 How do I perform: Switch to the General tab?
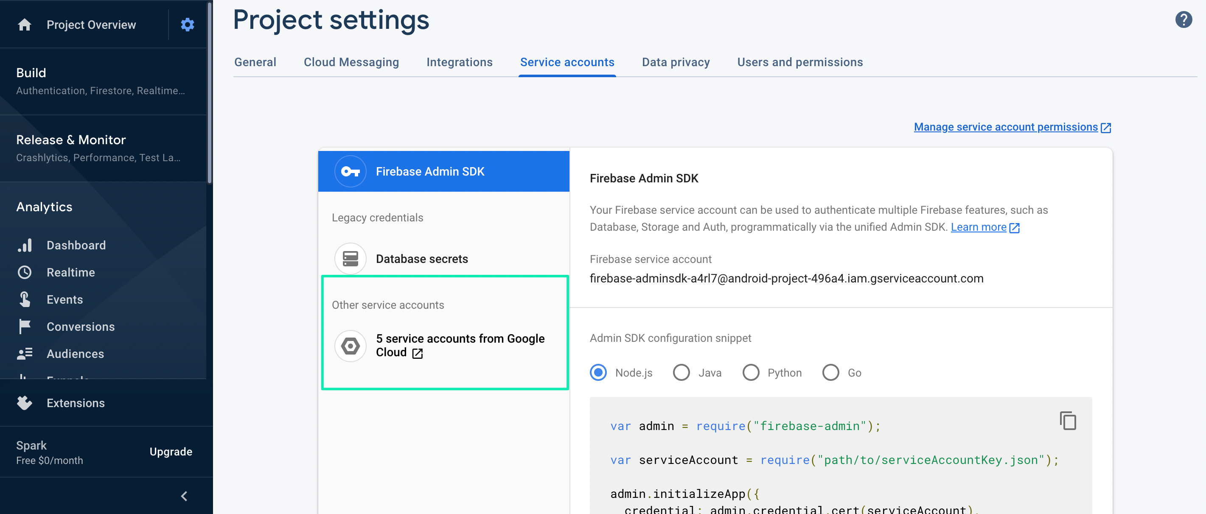tap(255, 62)
